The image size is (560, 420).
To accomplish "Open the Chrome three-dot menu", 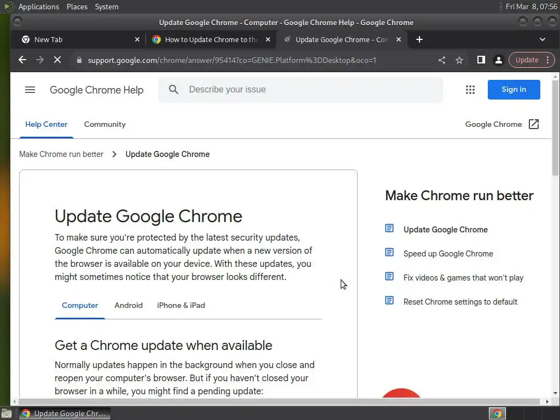I will pos(547,60).
